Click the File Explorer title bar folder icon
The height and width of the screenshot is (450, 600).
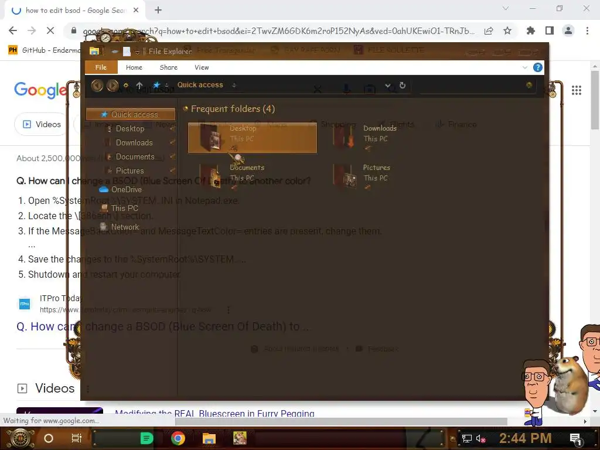tap(94, 51)
